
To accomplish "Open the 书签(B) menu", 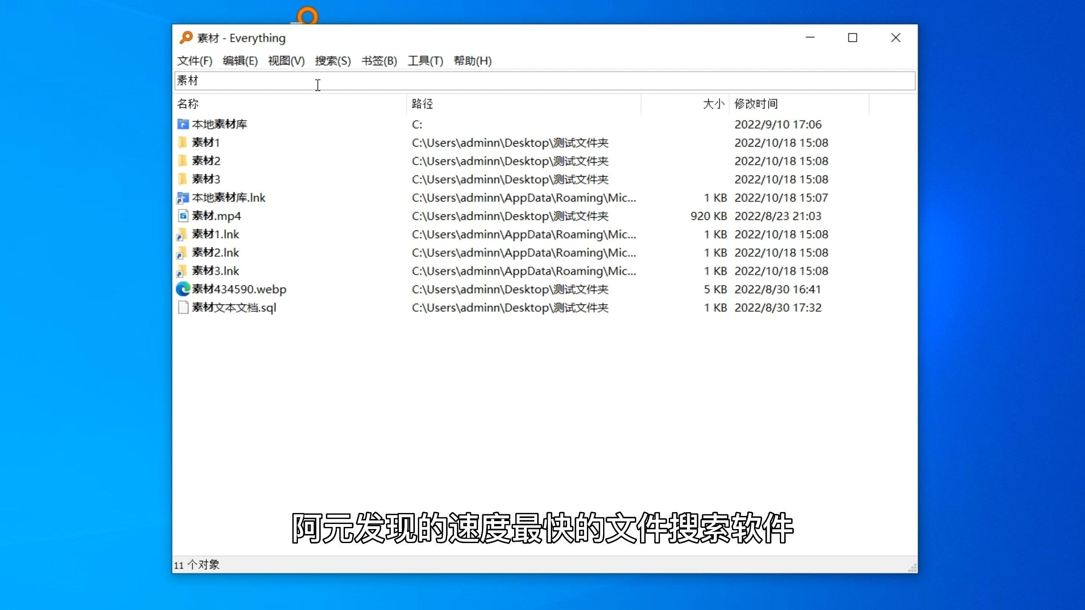I will pyautogui.click(x=379, y=61).
